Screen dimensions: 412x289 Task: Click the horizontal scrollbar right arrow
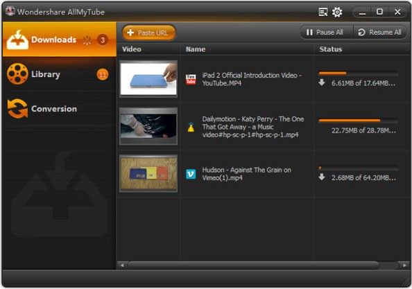point(404,265)
